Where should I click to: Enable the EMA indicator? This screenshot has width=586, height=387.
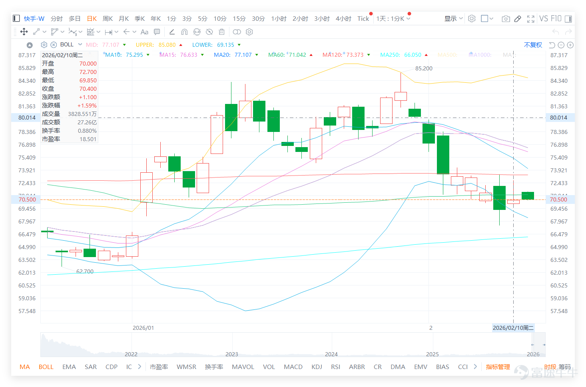(69, 367)
